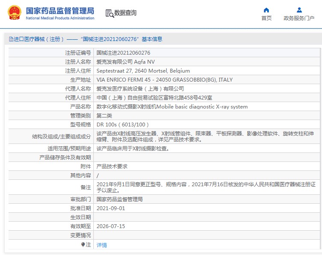
Task: Select the slash value in 其他内容 row
Action: coord(98,176)
